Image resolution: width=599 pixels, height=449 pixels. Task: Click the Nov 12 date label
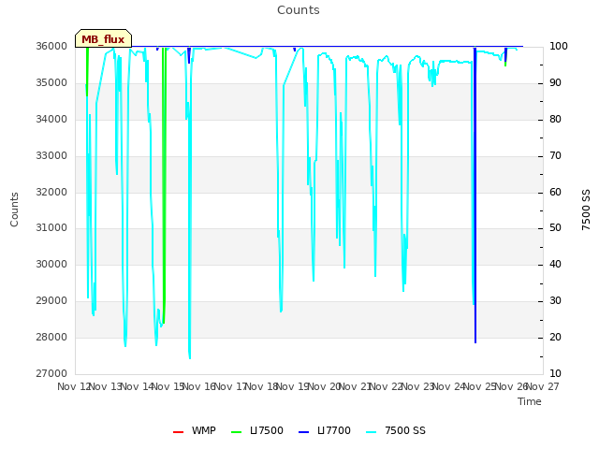pyautogui.click(x=74, y=386)
